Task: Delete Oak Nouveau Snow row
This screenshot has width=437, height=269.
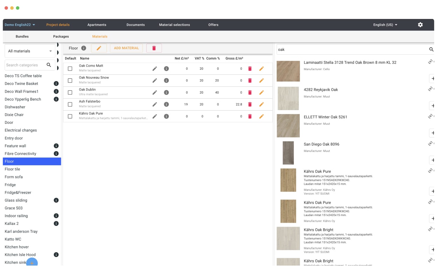Action: click(250, 81)
